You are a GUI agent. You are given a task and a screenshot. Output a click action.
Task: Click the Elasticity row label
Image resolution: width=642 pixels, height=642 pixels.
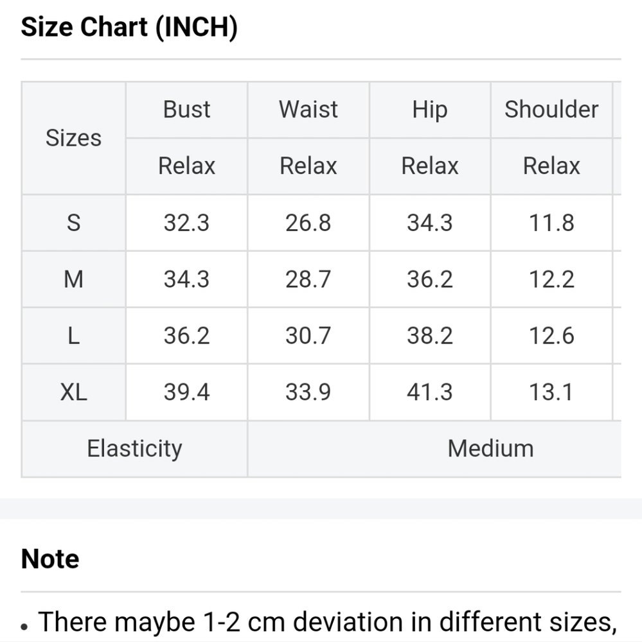click(x=134, y=449)
